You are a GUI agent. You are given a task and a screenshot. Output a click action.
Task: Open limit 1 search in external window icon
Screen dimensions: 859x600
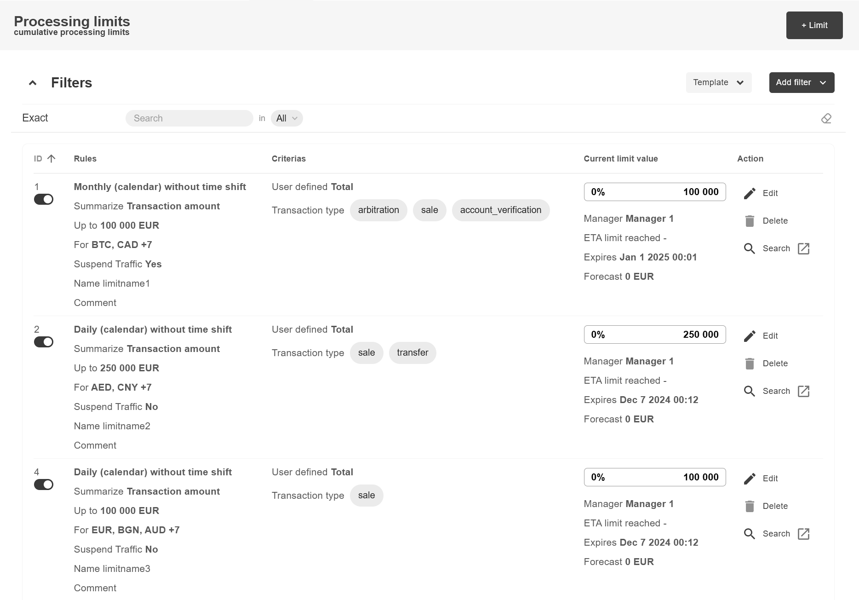pos(803,248)
